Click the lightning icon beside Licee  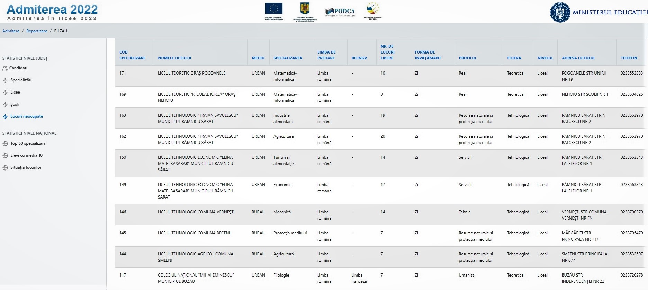tap(5, 93)
